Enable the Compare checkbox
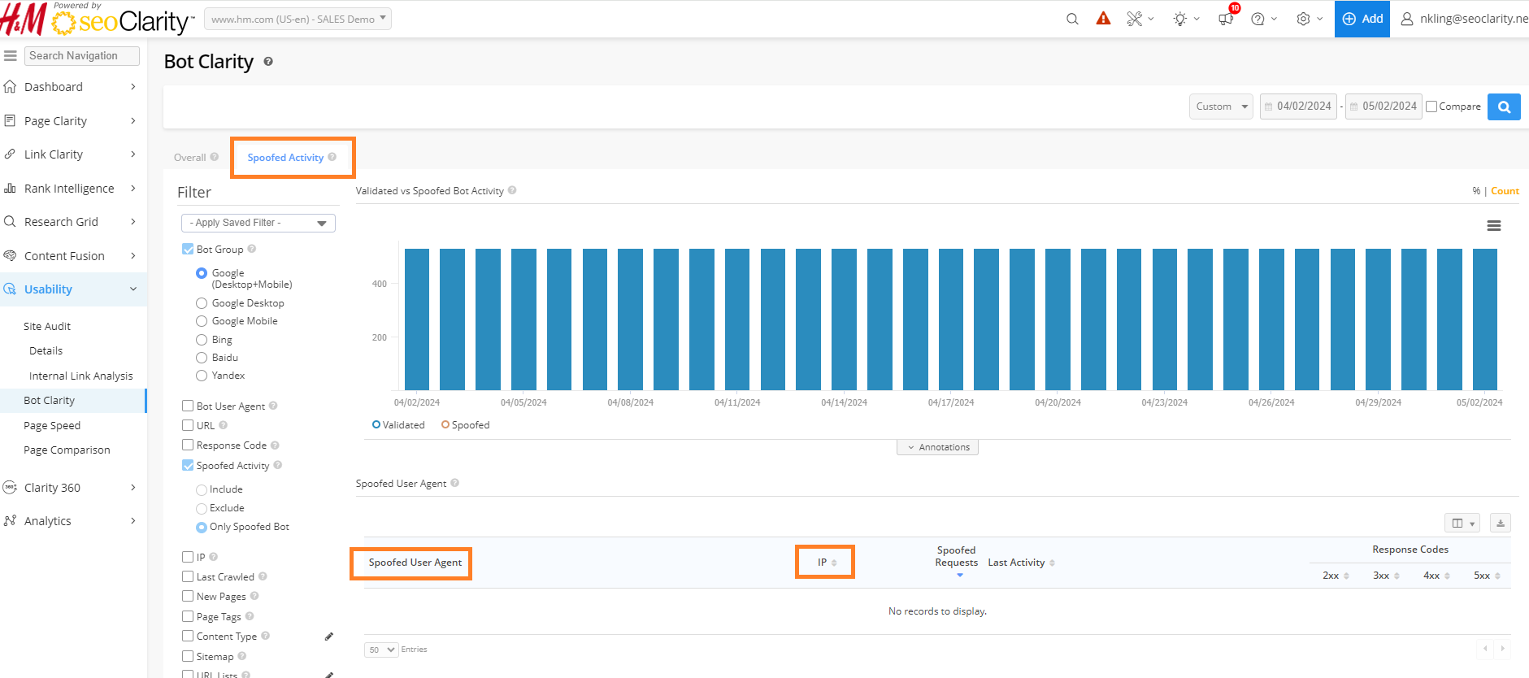 click(1431, 106)
